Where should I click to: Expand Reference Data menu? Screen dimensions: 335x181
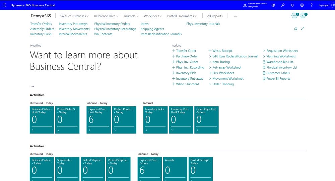[106, 16]
